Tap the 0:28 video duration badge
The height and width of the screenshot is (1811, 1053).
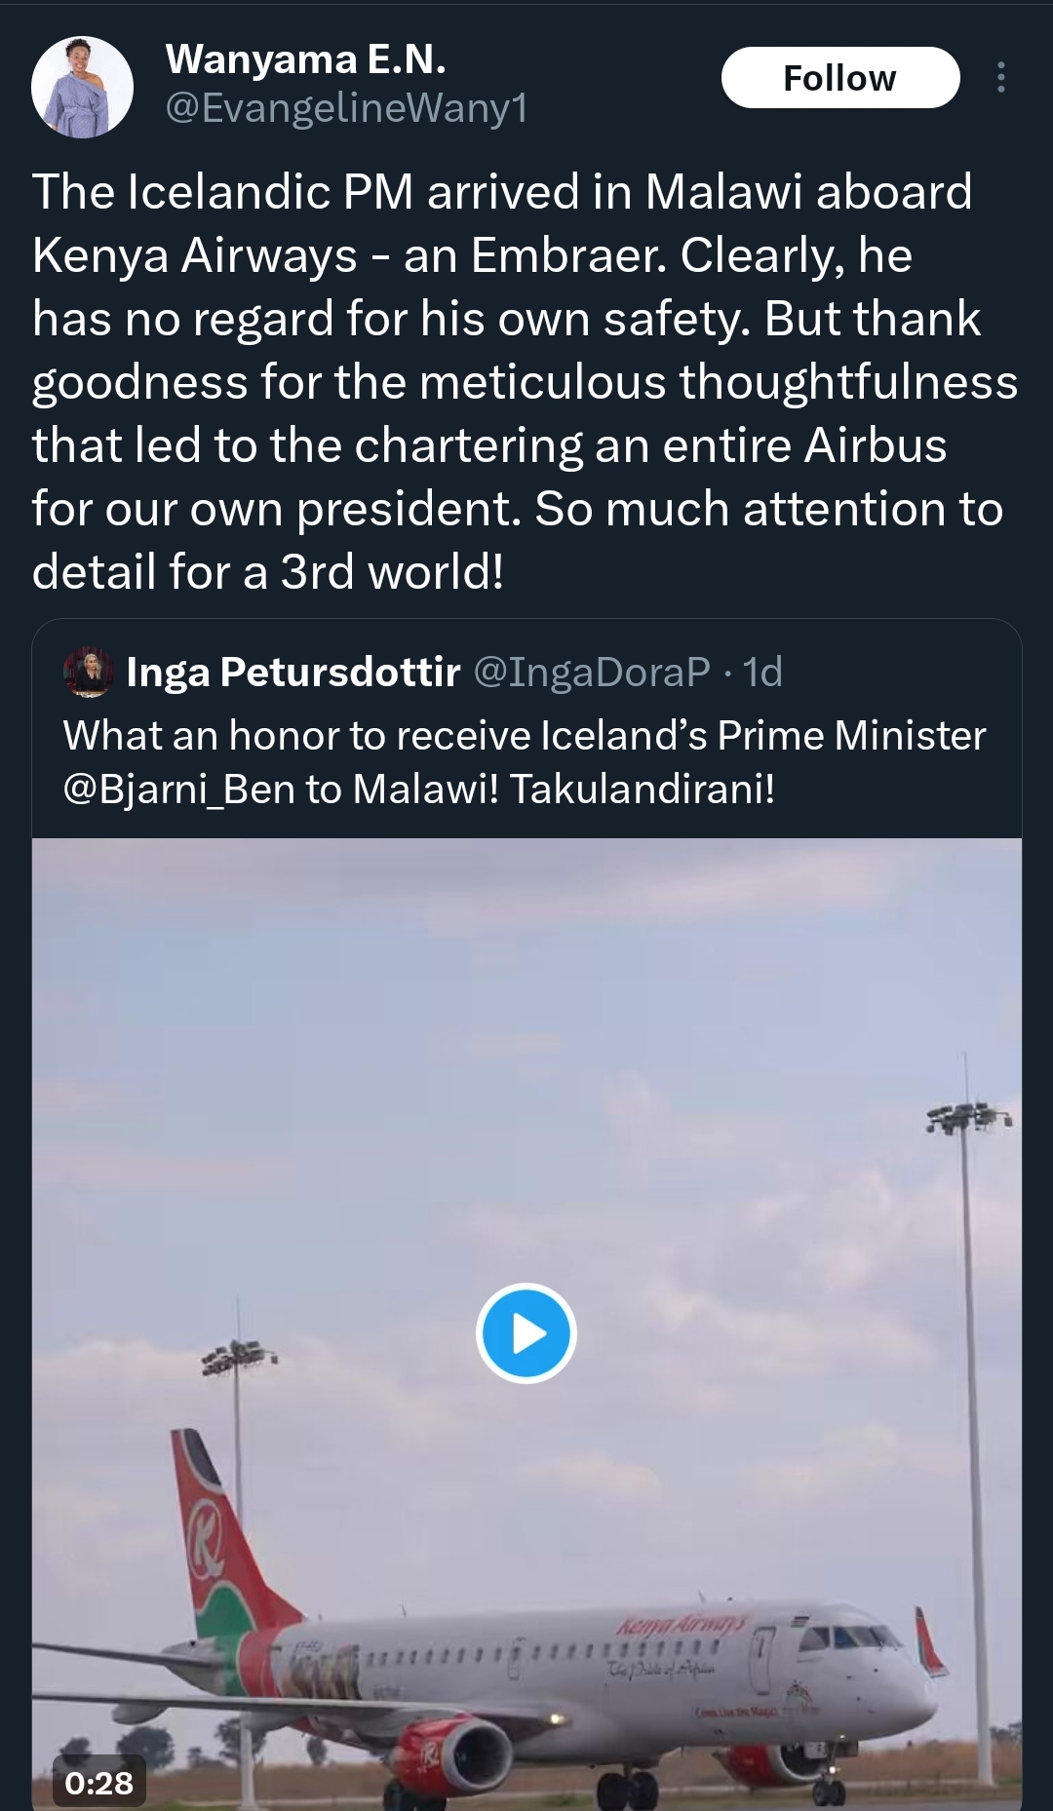(98, 1783)
